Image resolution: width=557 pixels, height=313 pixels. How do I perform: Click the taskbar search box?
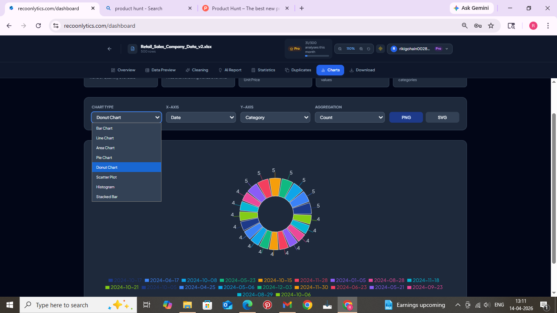point(78,305)
